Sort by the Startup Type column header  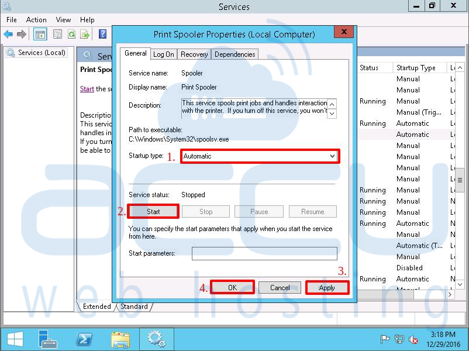pyautogui.click(x=419, y=68)
